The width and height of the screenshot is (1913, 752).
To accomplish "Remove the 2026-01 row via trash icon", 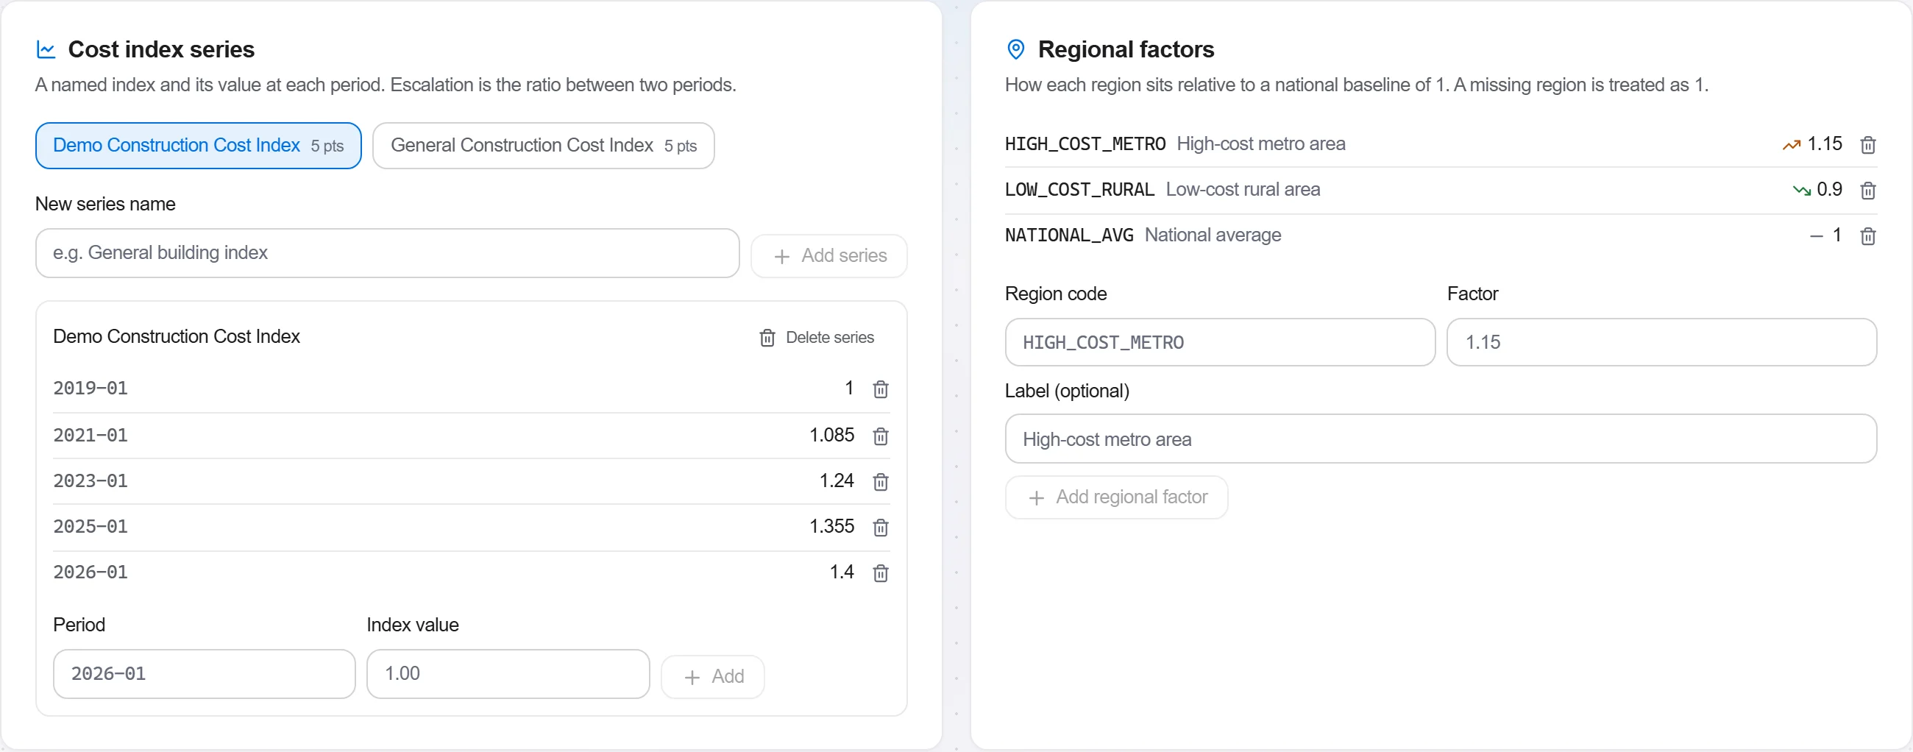I will click(880, 573).
